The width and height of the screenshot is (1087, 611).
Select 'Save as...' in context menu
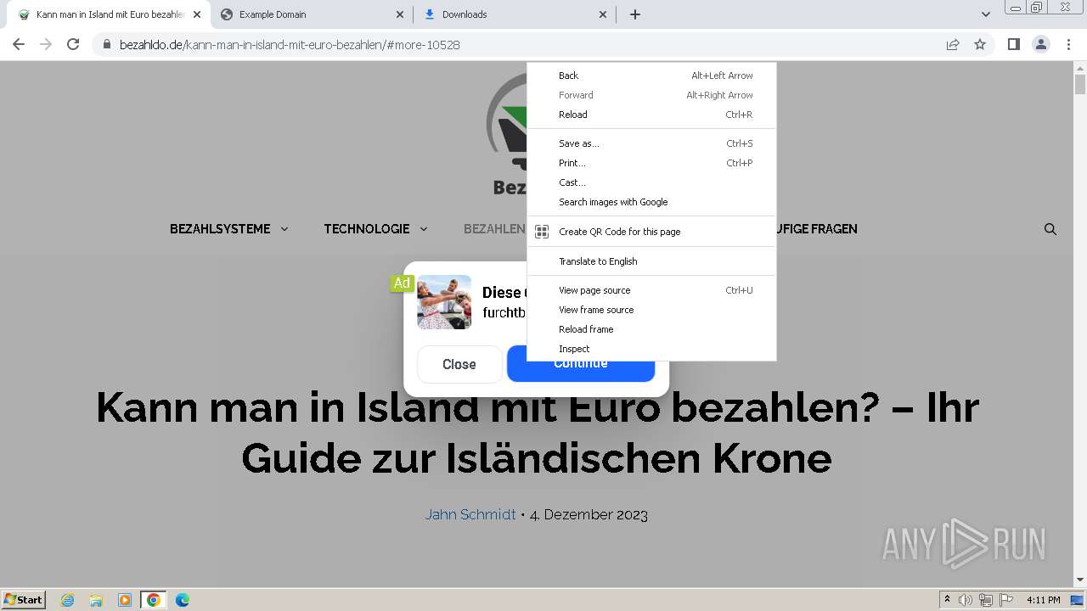(651, 143)
